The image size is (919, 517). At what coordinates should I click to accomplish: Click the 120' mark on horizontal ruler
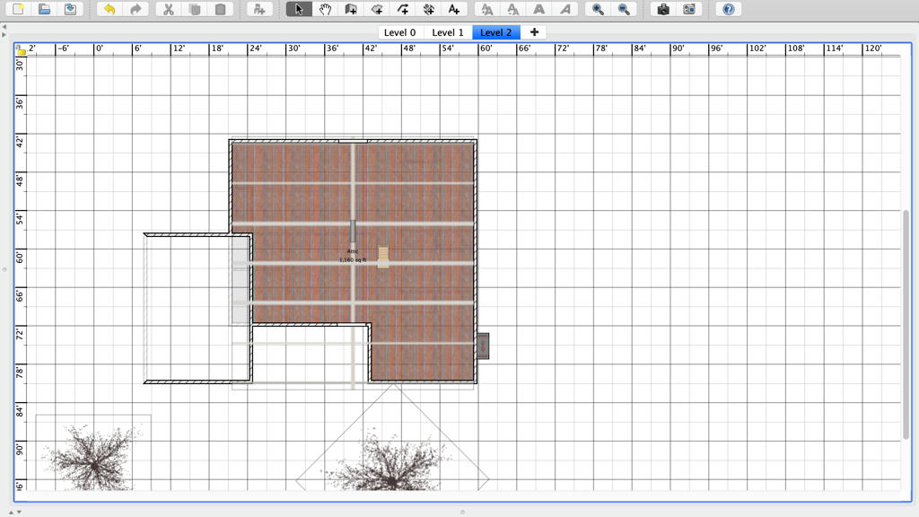[872, 48]
